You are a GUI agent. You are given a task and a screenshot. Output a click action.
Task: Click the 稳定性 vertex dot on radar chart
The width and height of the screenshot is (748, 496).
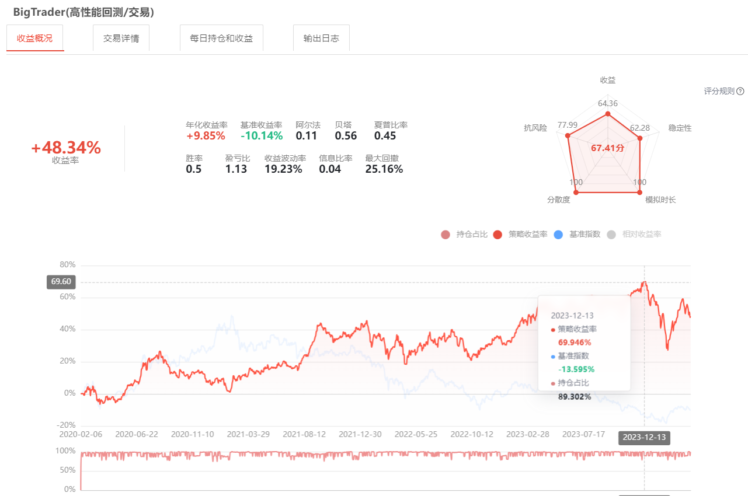pos(640,138)
